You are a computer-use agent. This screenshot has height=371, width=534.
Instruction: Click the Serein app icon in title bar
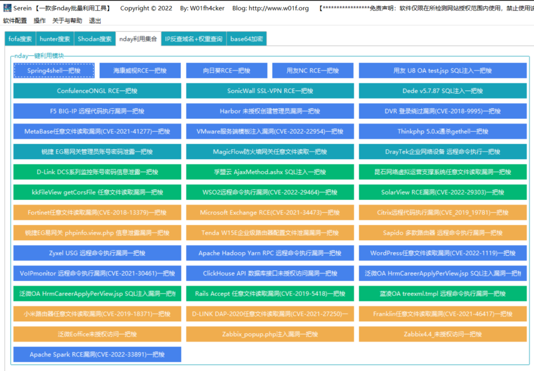[x=7, y=8]
